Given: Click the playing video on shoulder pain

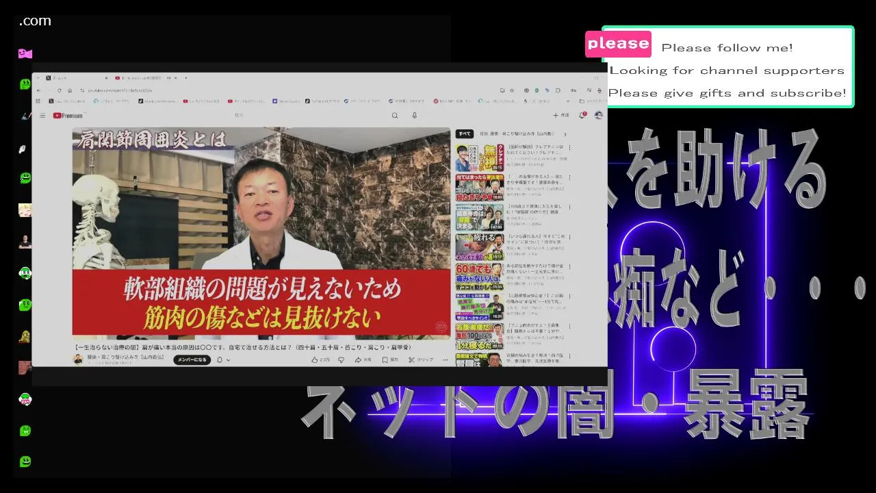Looking at the screenshot, I should pyautogui.click(x=261, y=233).
